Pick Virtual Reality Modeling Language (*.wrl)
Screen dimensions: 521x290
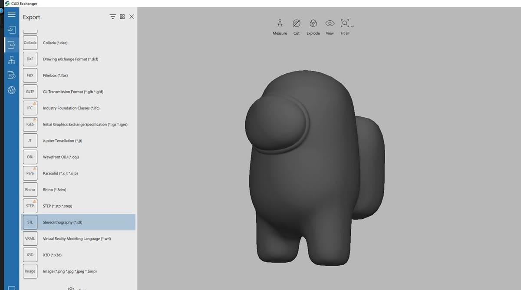(78, 239)
